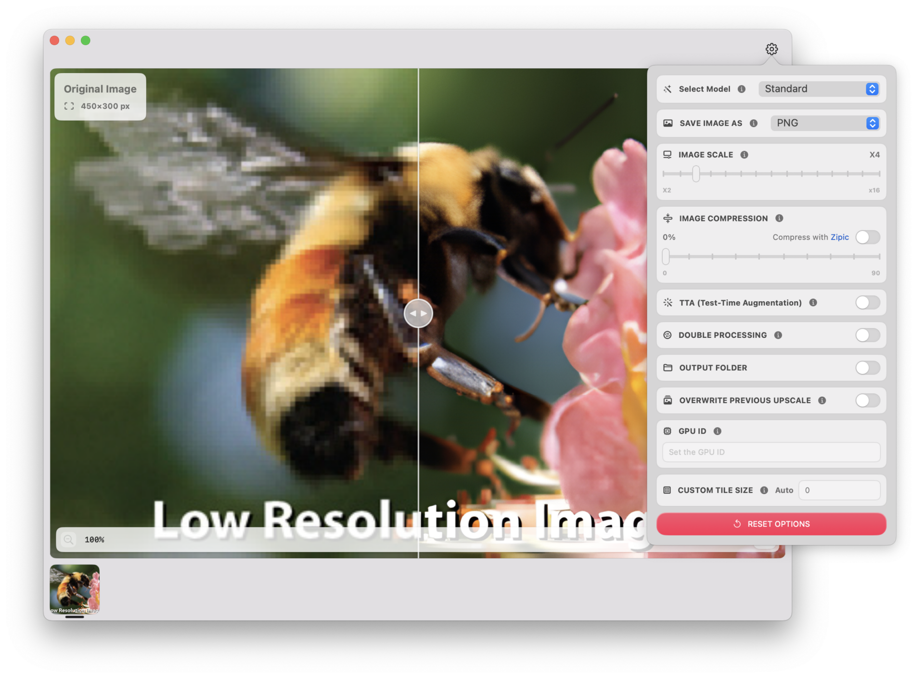Expand the Original Image fullscreen control
924x678 pixels.
point(69,106)
